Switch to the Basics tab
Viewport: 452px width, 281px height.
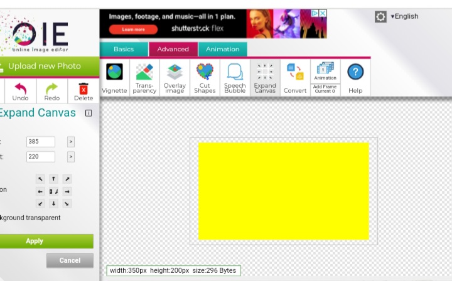(x=124, y=49)
